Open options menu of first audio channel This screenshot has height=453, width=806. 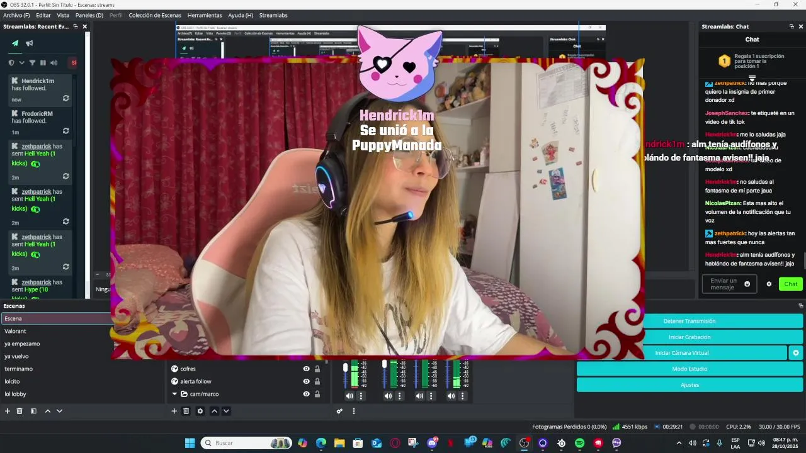[x=361, y=396]
